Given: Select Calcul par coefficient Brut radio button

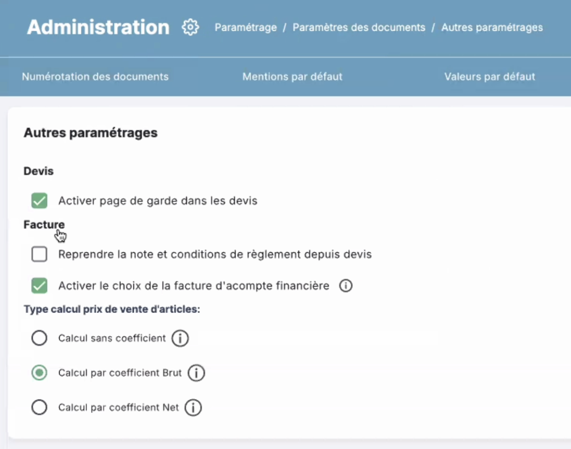Looking at the screenshot, I should [x=39, y=373].
